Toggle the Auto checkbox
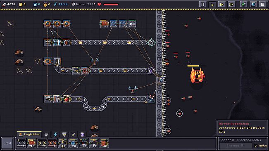This screenshot has width=269, height=151. tap(255, 146)
